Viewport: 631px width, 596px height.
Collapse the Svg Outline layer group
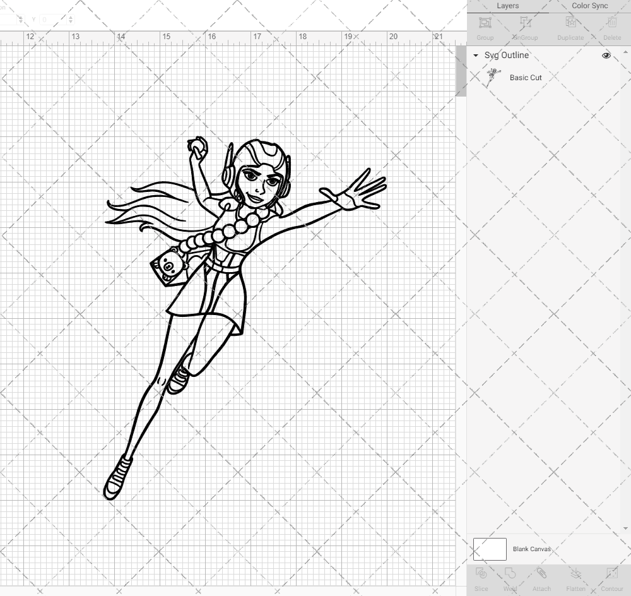tap(476, 56)
